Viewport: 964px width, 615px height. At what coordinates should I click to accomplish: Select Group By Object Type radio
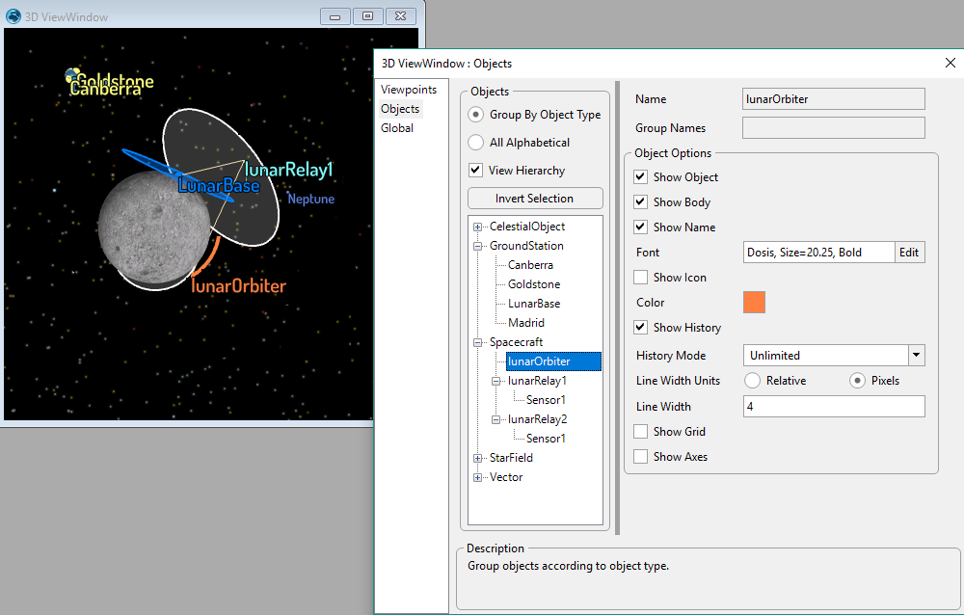point(476,115)
